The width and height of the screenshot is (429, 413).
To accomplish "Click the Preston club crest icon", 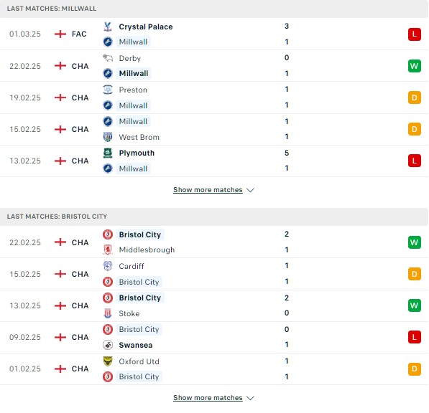I will click(x=108, y=90).
